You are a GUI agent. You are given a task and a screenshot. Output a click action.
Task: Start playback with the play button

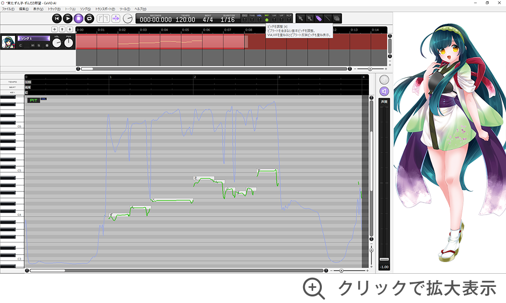pos(67,19)
